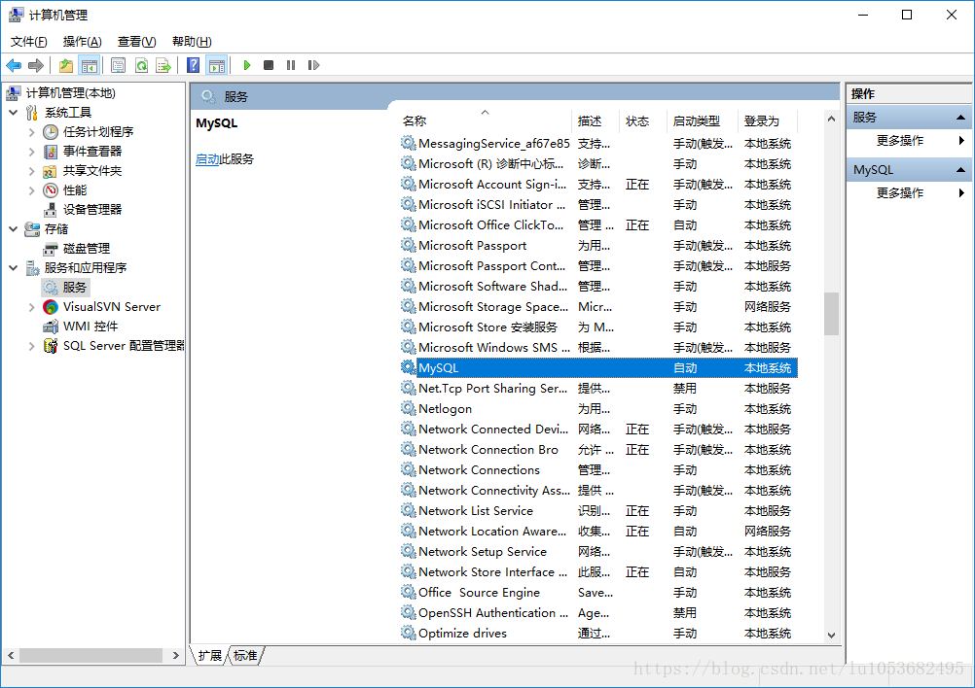Click the Forward arrow toolbar icon
The height and width of the screenshot is (688, 975).
tap(36, 65)
